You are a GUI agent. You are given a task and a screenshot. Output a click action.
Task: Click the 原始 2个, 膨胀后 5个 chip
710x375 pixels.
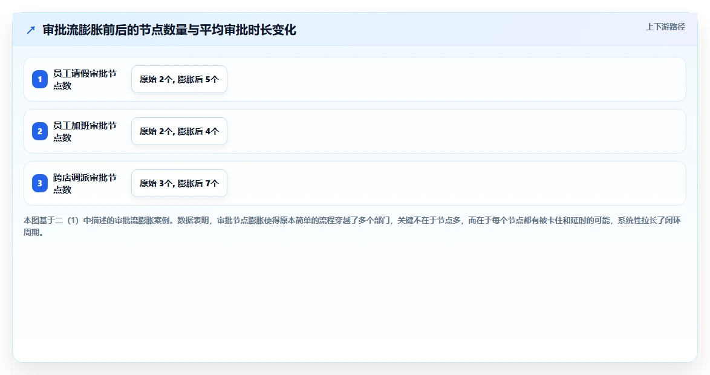click(x=179, y=79)
